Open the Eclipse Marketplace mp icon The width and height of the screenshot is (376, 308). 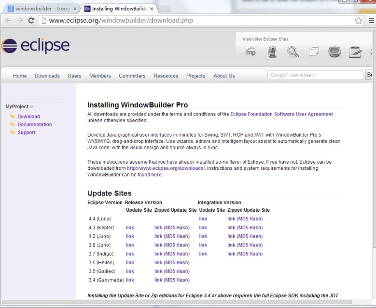[x=251, y=52]
